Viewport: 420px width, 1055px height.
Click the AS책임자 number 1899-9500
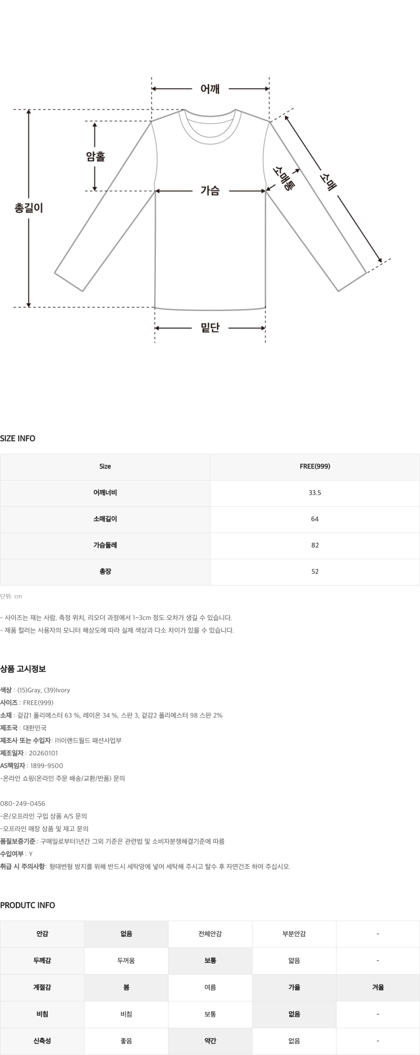(x=47, y=766)
